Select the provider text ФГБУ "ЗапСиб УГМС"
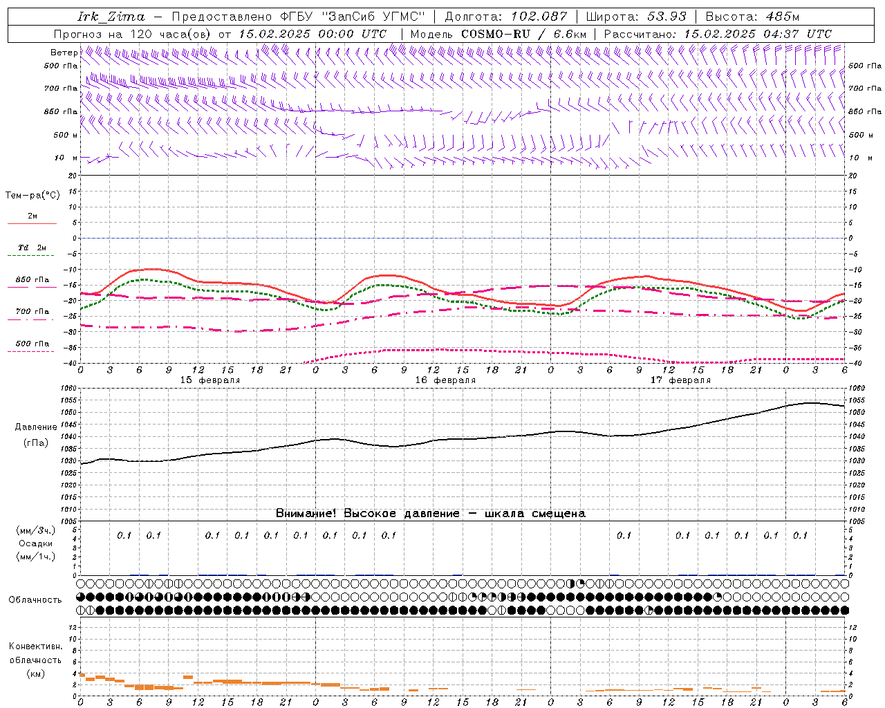 (x=351, y=17)
